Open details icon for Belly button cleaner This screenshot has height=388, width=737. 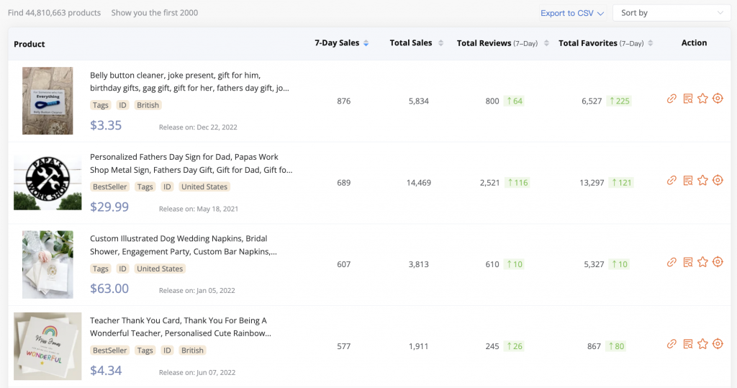pos(687,99)
